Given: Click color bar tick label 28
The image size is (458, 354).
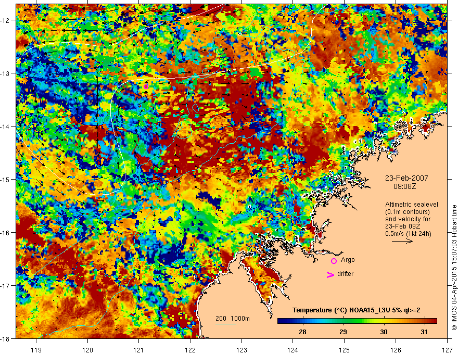Looking at the screenshot, I should (x=302, y=332).
